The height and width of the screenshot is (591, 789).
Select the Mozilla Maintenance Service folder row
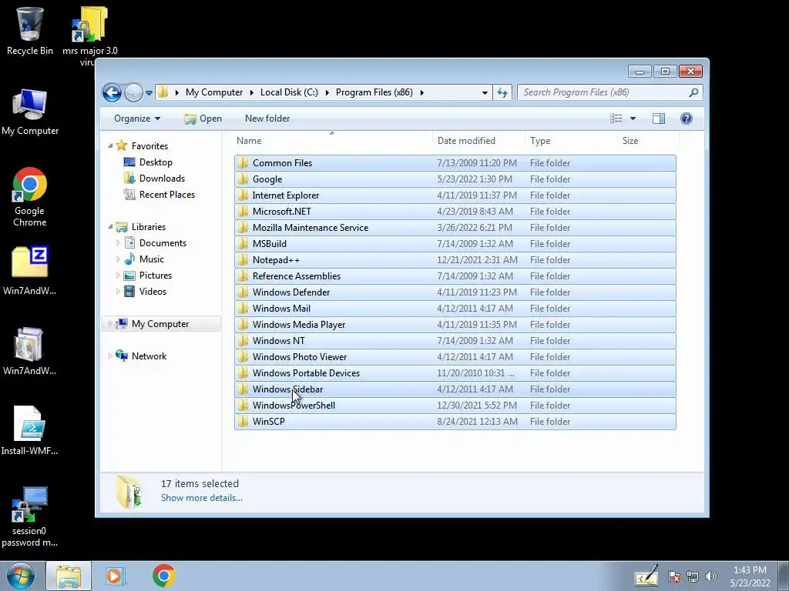pos(455,228)
